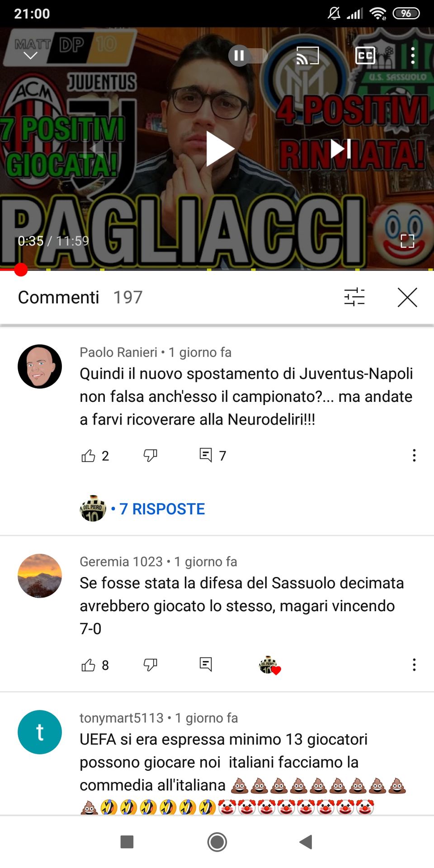Open comment sort options icon

coord(354,297)
